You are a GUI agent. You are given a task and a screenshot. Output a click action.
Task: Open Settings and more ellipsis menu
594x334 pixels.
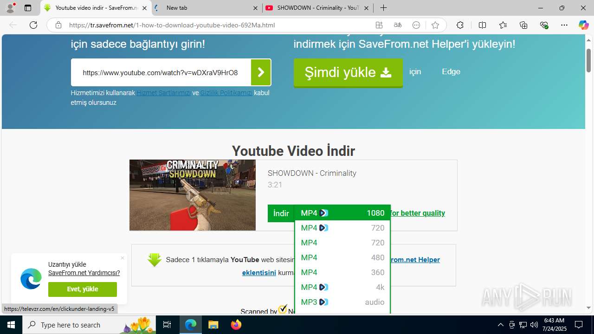click(x=564, y=25)
